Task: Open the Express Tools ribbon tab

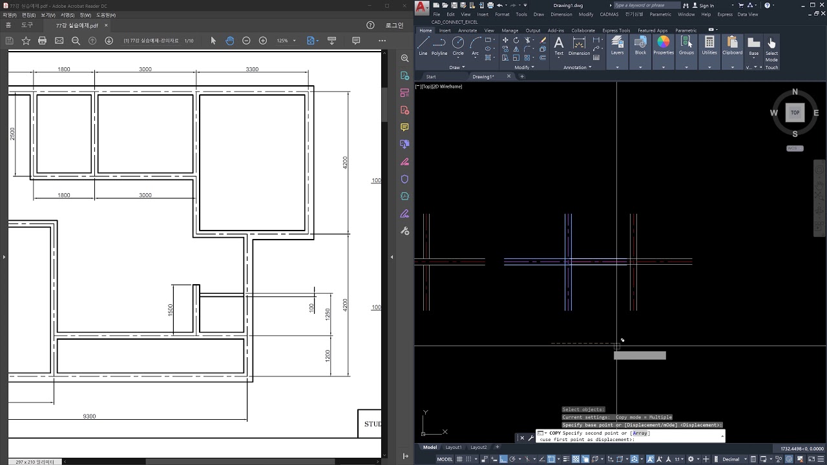Action: pos(616,30)
